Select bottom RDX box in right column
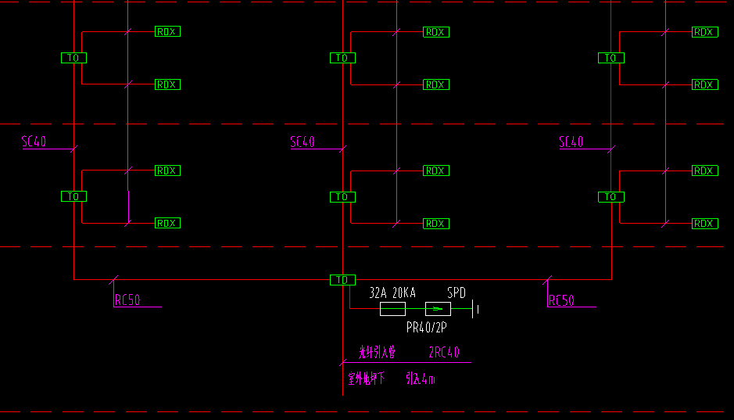Image resolution: width=734 pixels, height=420 pixels. [705, 224]
